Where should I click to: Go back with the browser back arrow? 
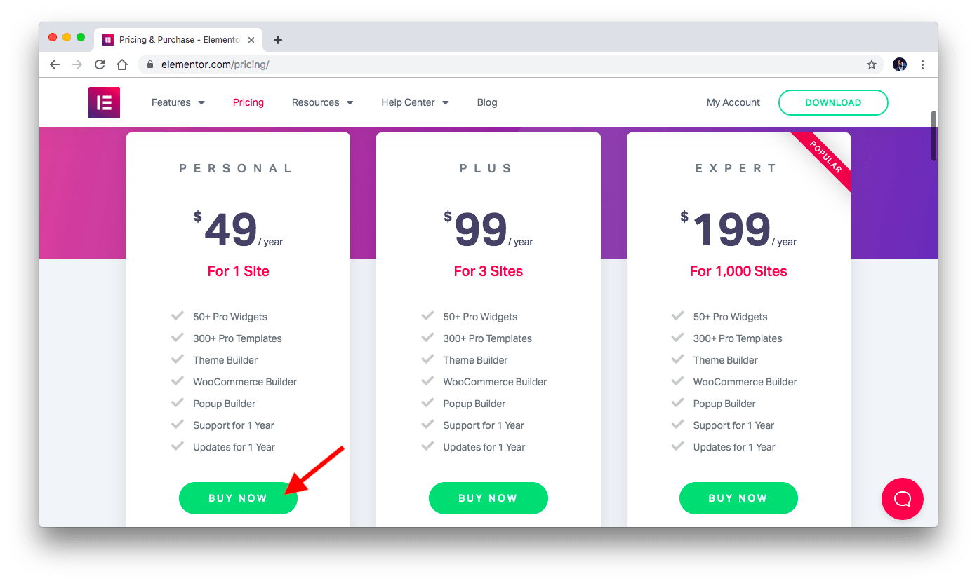point(55,64)
